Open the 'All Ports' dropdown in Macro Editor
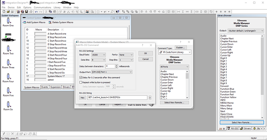 click(175, 67)
